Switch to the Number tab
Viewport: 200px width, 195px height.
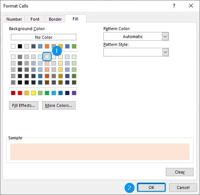point(14,19)
